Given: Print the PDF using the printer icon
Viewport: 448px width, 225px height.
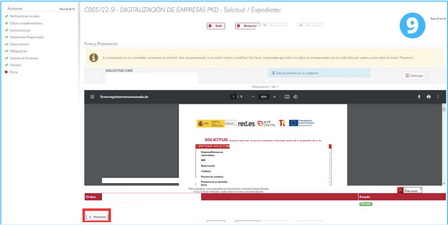Looking at the screenshot, I should 428,96.
